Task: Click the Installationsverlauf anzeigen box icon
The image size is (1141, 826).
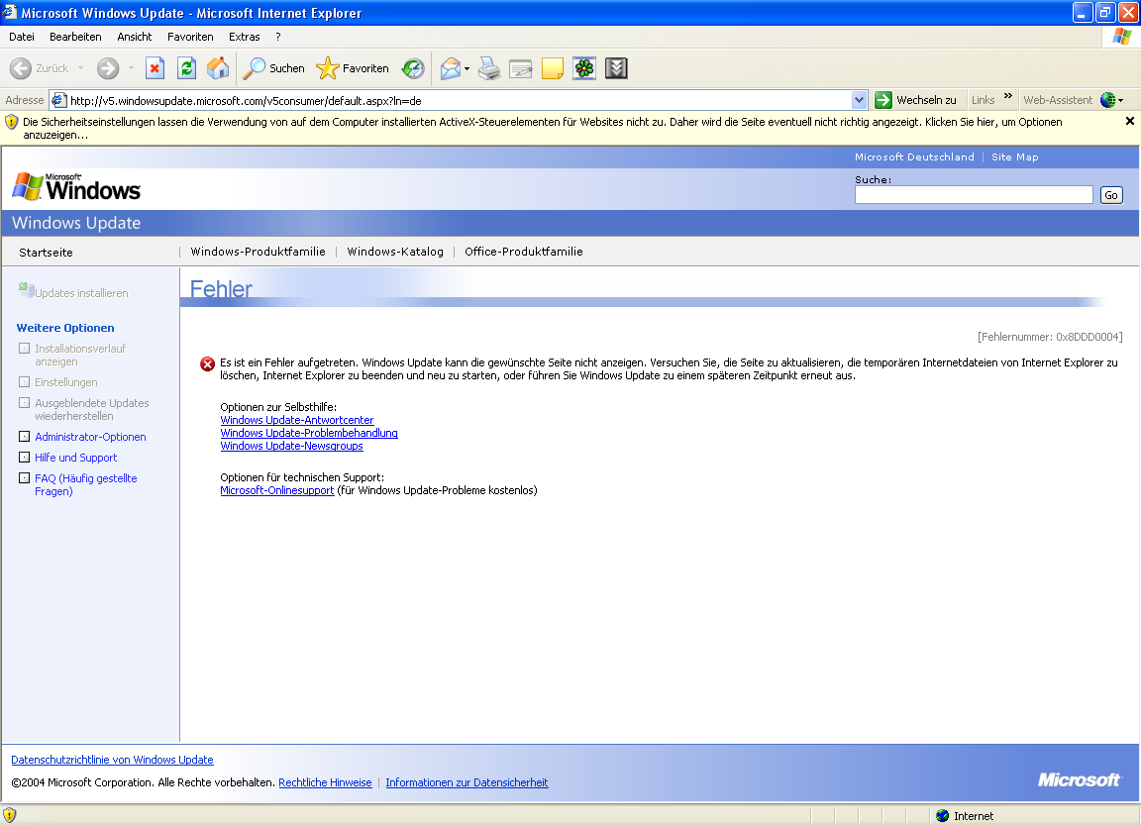Action: [24, 349]
